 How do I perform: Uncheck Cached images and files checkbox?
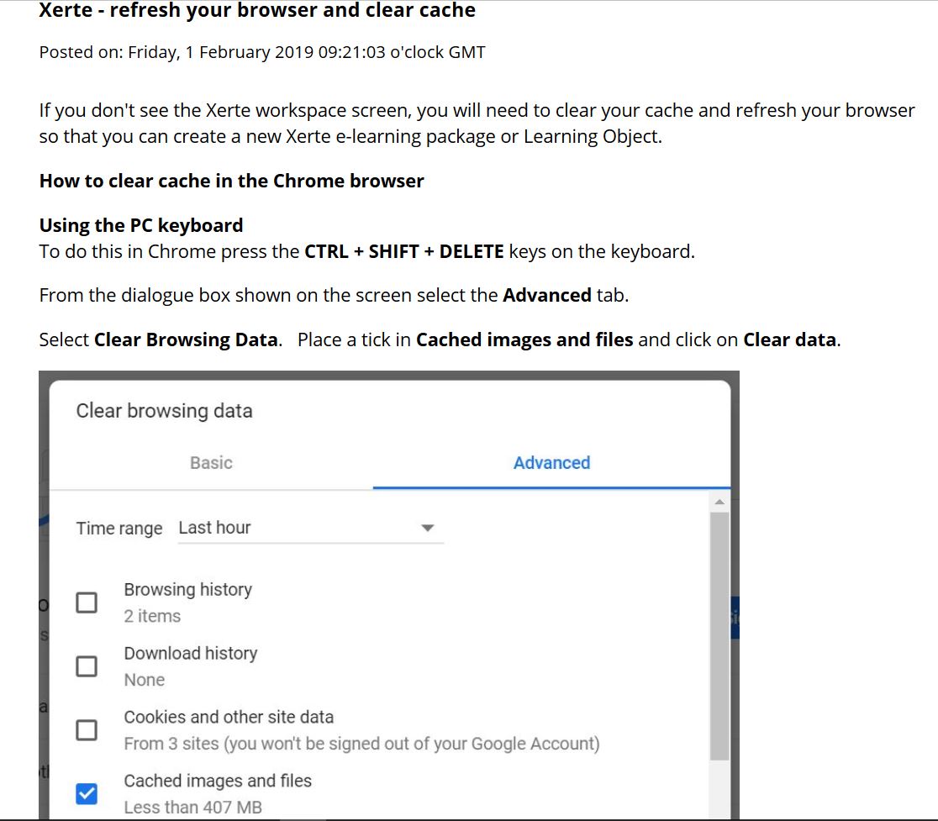click(x=87, y=794)
